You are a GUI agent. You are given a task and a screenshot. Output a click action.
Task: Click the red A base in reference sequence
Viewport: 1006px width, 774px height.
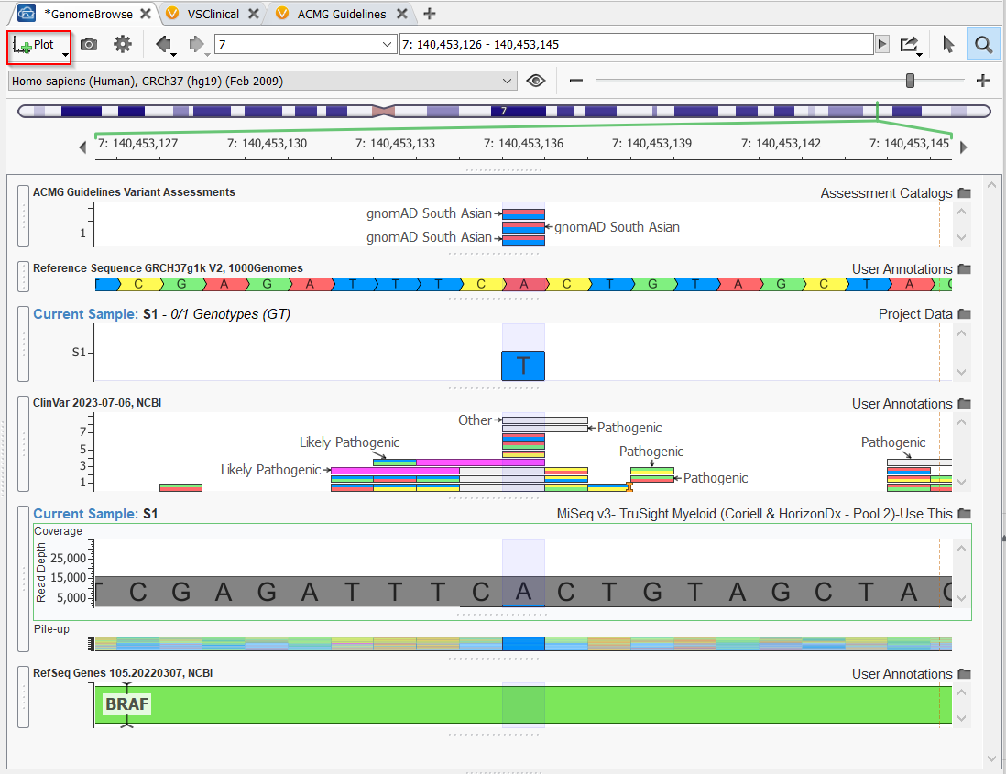pyautogui.click(x=524, y=284)
